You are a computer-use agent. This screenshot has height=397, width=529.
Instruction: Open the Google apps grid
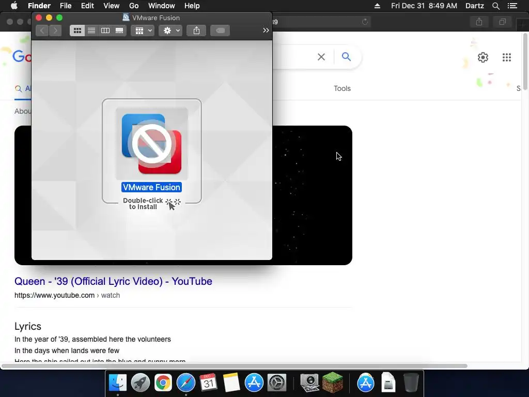coord(507,57)
